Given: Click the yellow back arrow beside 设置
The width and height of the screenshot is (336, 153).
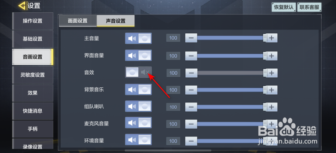Looking at the screenshot, I should click(x=22, y=6).
